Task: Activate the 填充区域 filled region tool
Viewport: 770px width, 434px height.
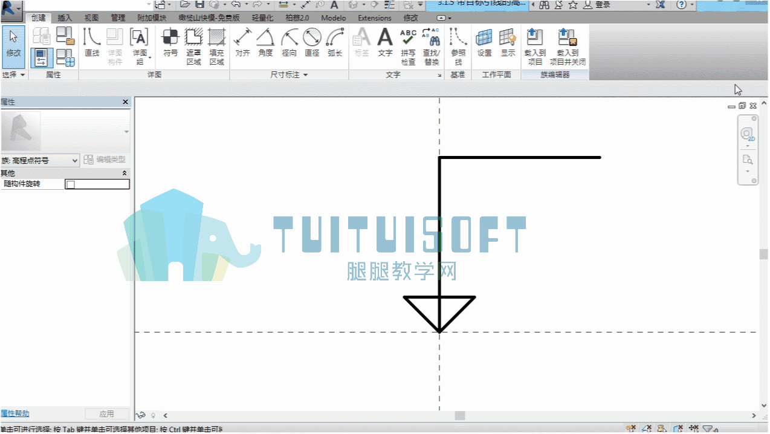Action: [216, 47]
